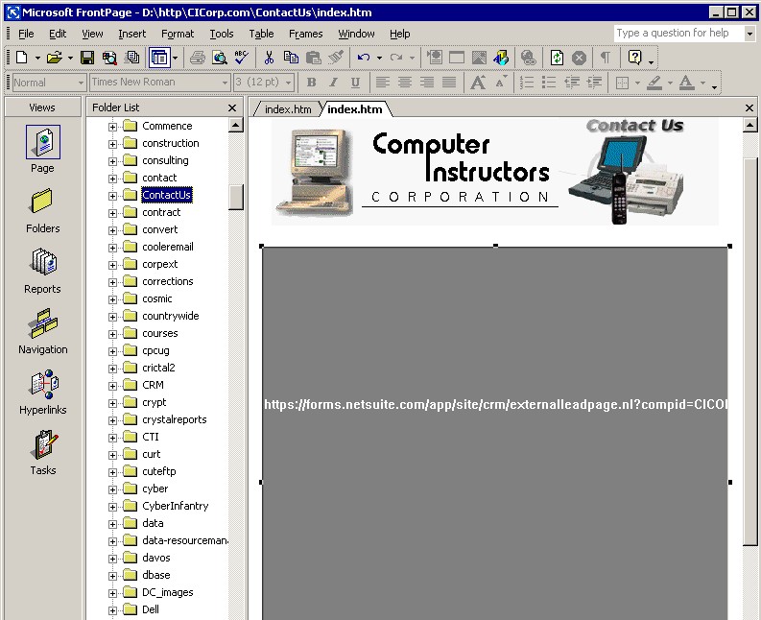The width and height of the screenshot is (761, 620).
Task: Expand the crystalreports folder
Action: (112, 420)
